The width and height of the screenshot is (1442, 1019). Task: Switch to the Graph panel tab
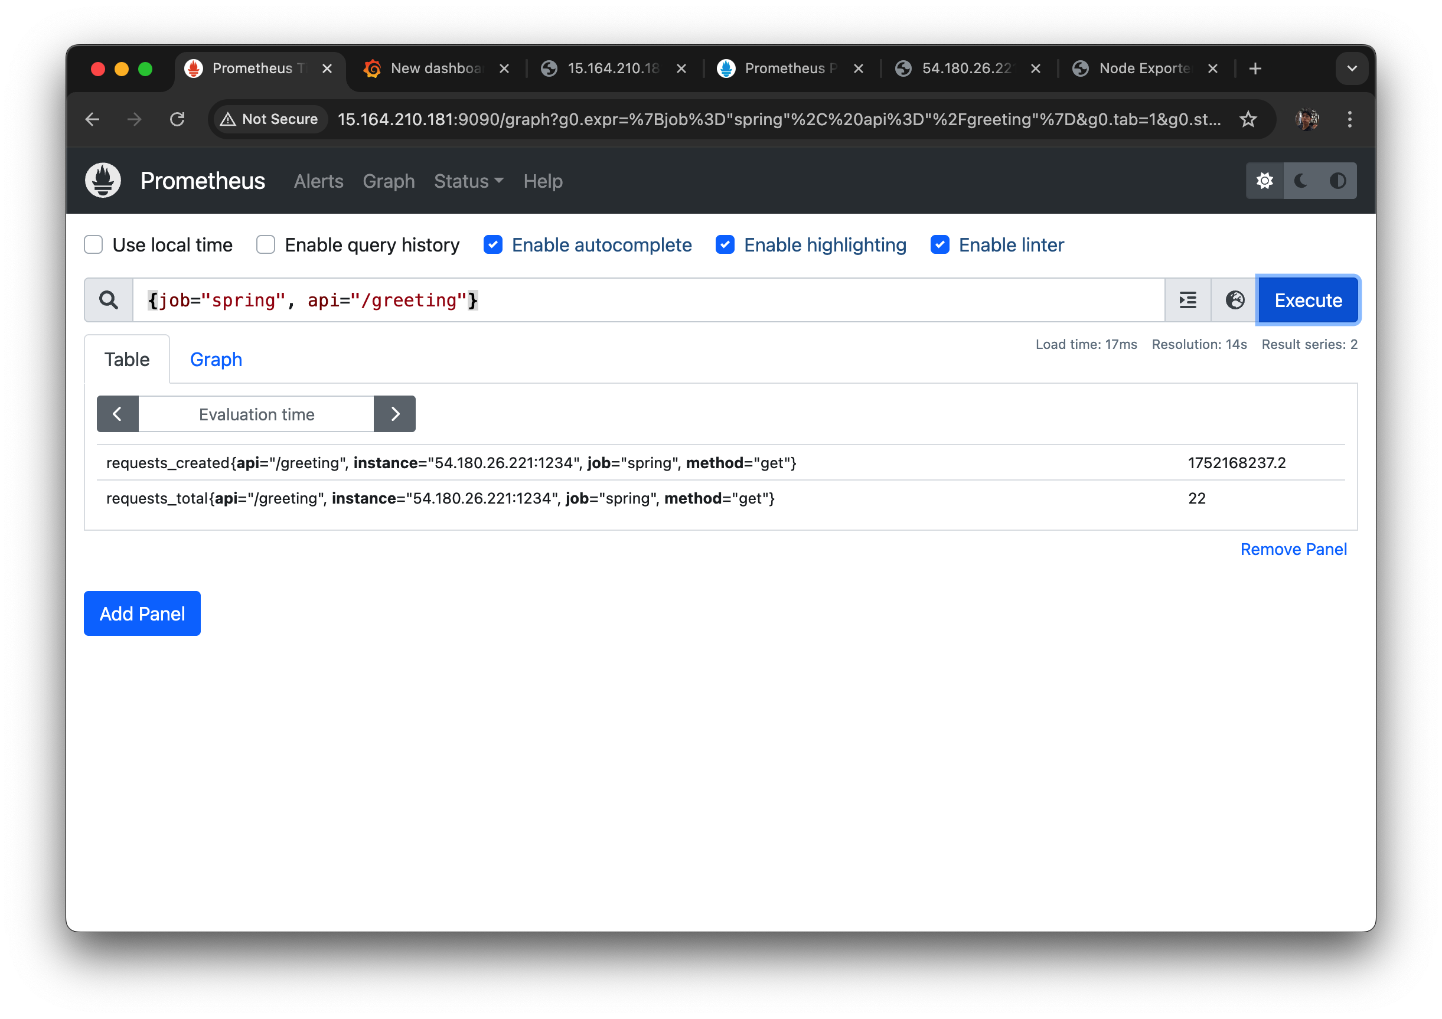[216, 360]
